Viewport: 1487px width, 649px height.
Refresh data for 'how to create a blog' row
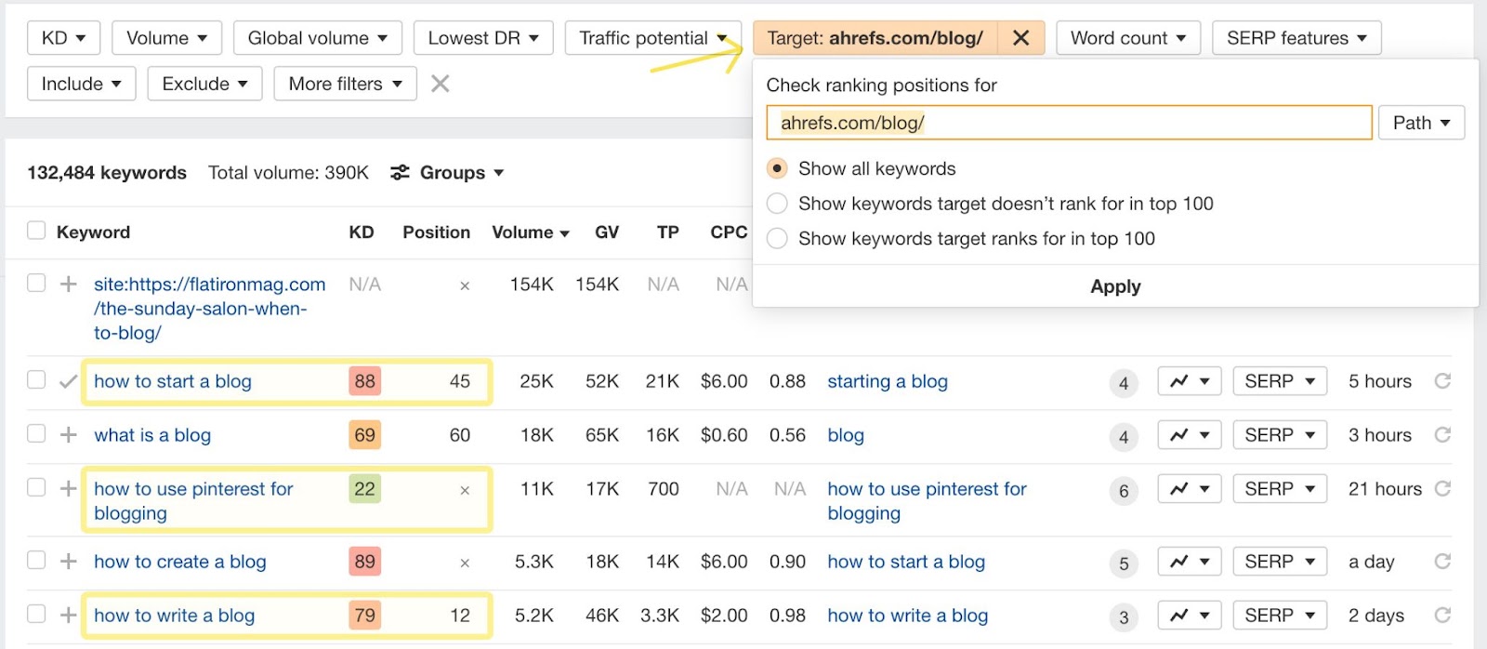pyautogui.click(x=1442, y=562)
